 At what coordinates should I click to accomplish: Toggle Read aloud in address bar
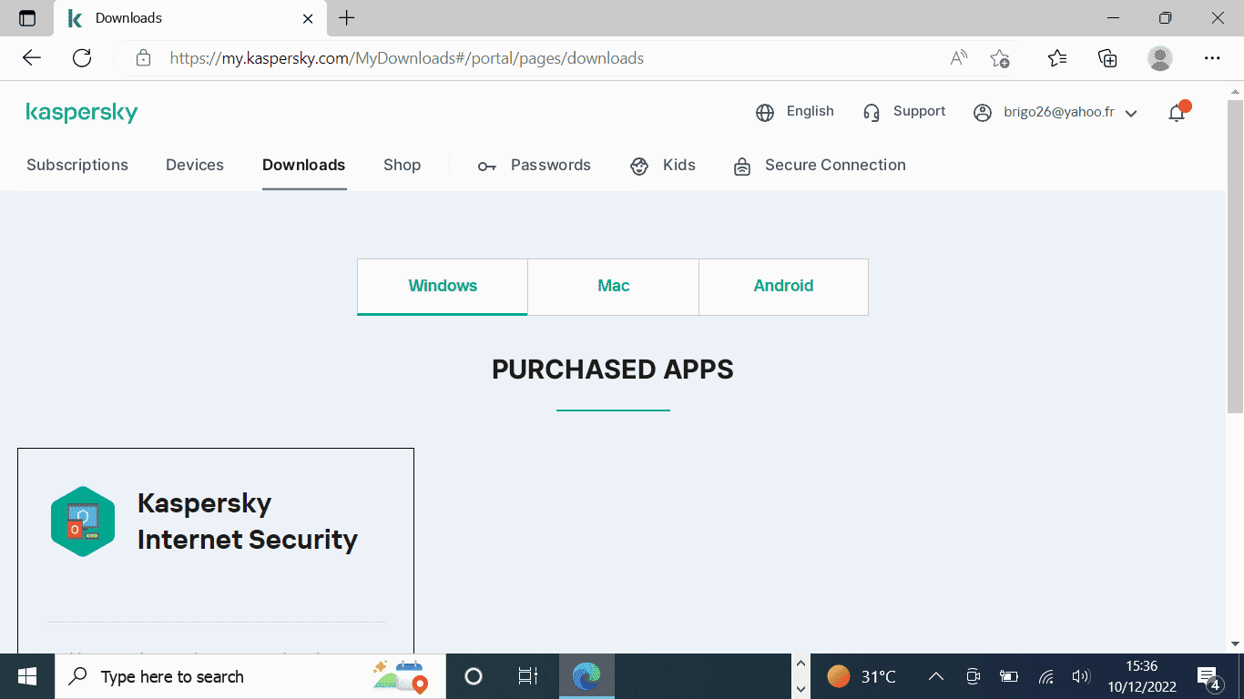[958, 58]
